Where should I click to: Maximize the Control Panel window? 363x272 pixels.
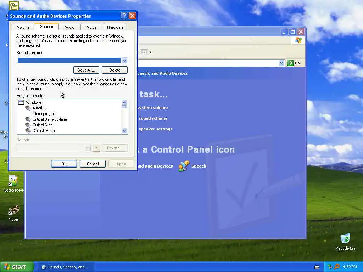292,32
